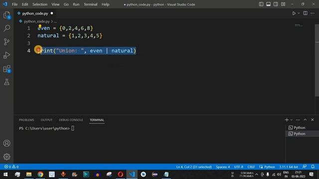The height and width of the screenshot is (179, 319).
Task: Open the Extensions view
Action: tap(6, 69)
